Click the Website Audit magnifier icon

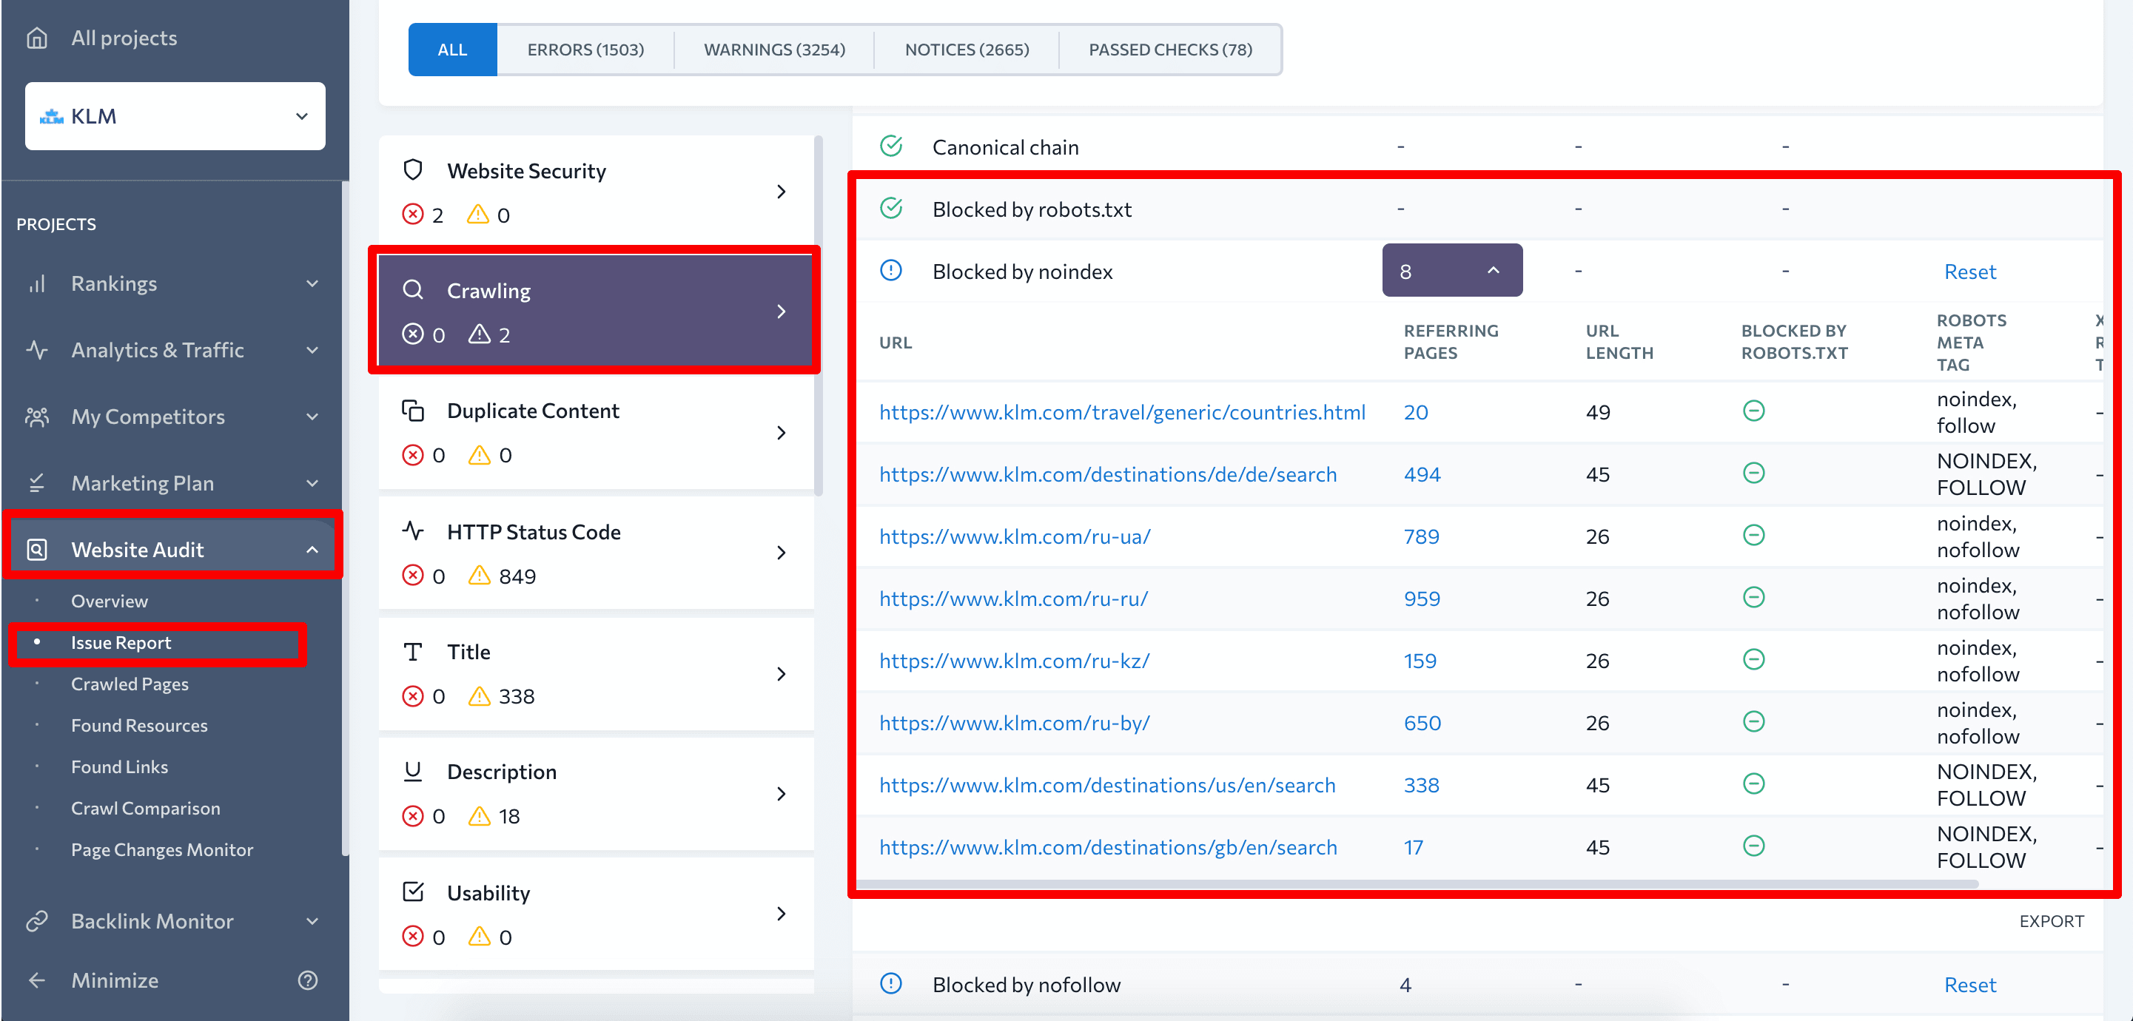coord(36,550)
